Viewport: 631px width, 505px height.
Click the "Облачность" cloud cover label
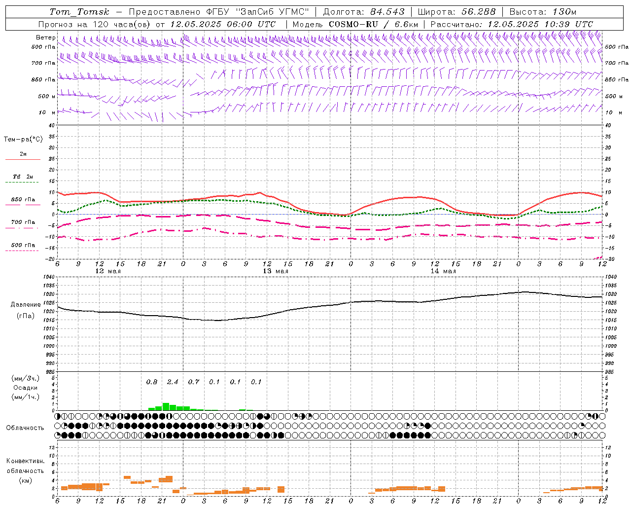[25, 428]
